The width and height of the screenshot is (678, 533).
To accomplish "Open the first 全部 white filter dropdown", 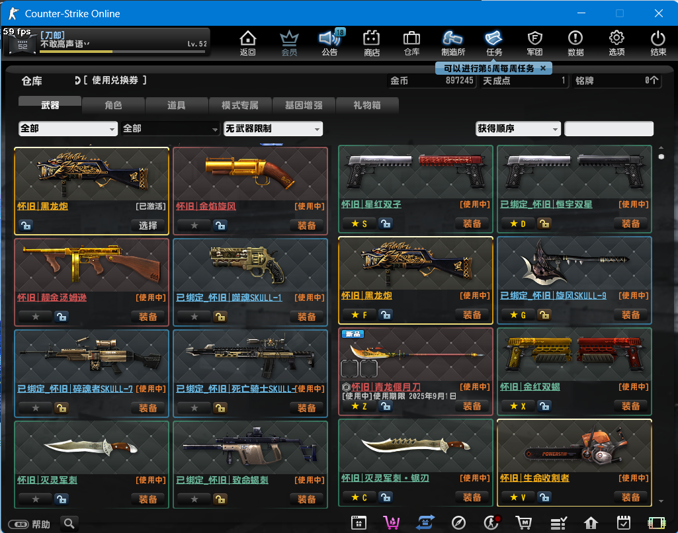I will click(68, 128).
